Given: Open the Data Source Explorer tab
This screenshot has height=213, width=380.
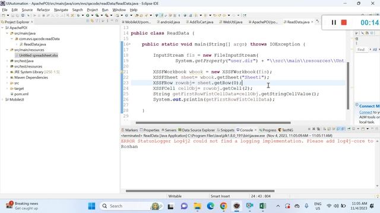Looking at the screenshot, I should (197, 130).
